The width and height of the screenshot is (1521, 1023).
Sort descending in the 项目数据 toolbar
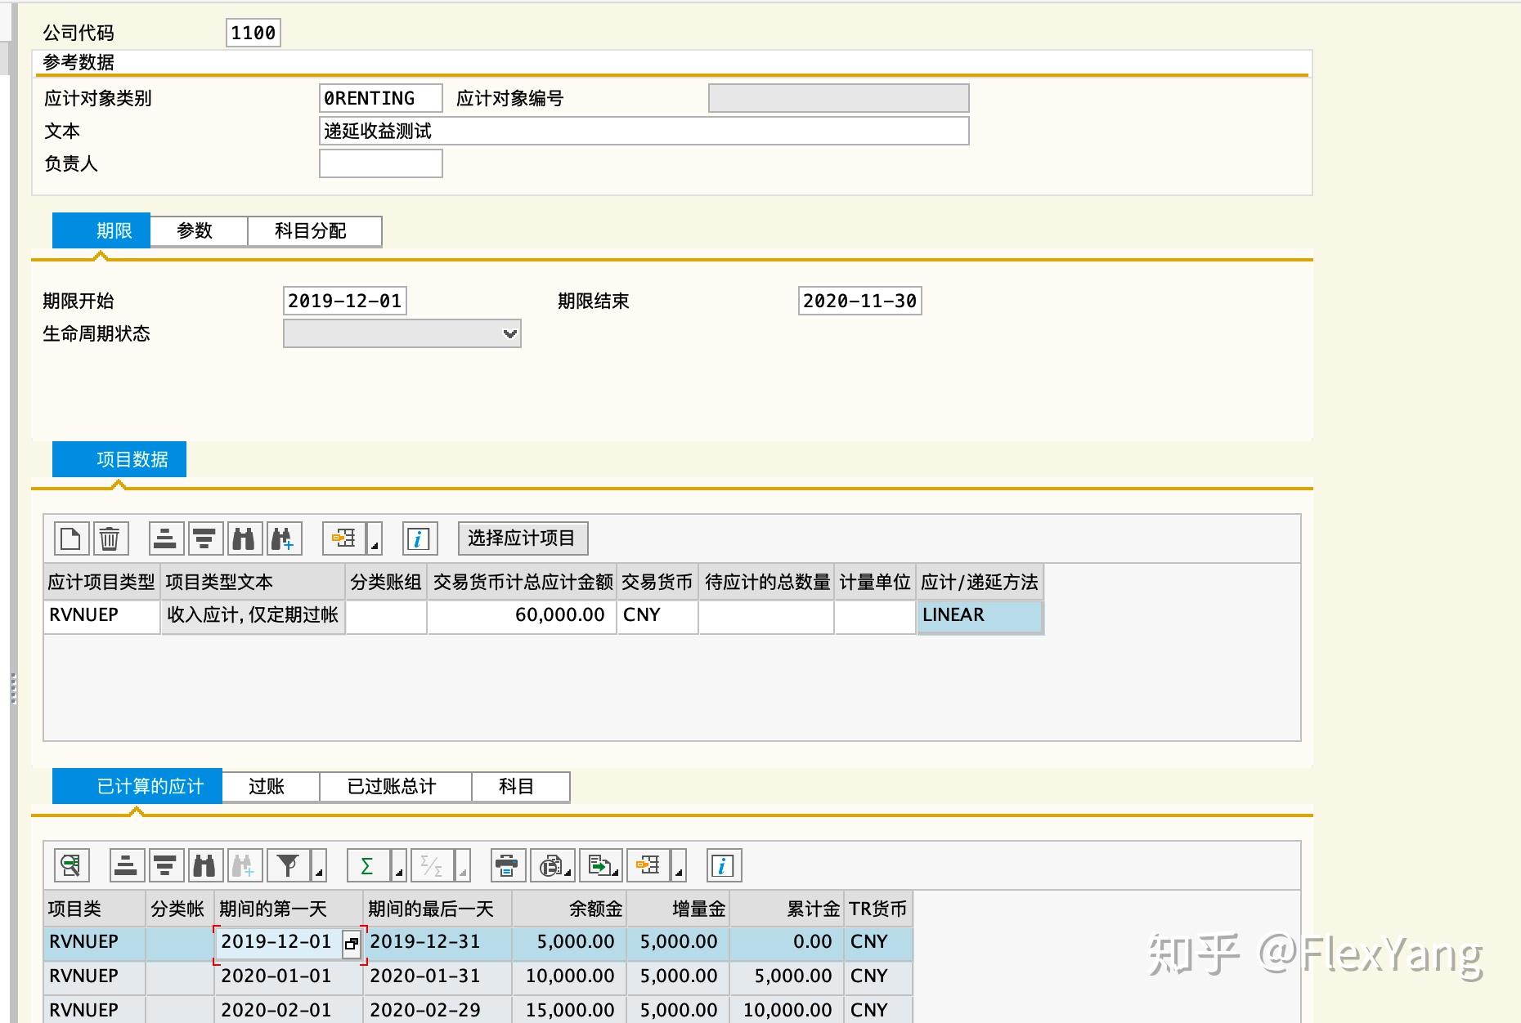(204, 538)
